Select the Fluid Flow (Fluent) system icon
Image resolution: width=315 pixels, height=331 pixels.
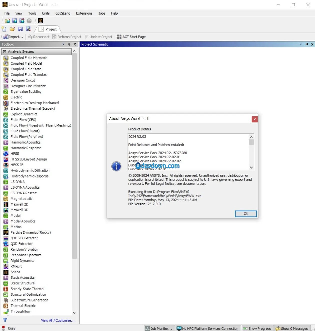(6, 131)
